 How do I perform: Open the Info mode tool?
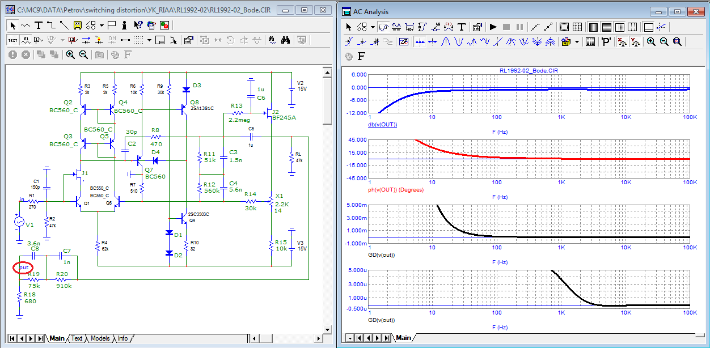[x=124, y=25]
